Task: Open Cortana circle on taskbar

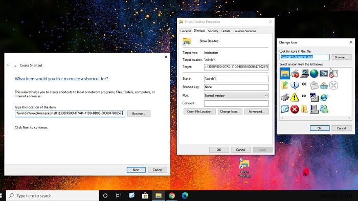Action: tap(105, 196)
